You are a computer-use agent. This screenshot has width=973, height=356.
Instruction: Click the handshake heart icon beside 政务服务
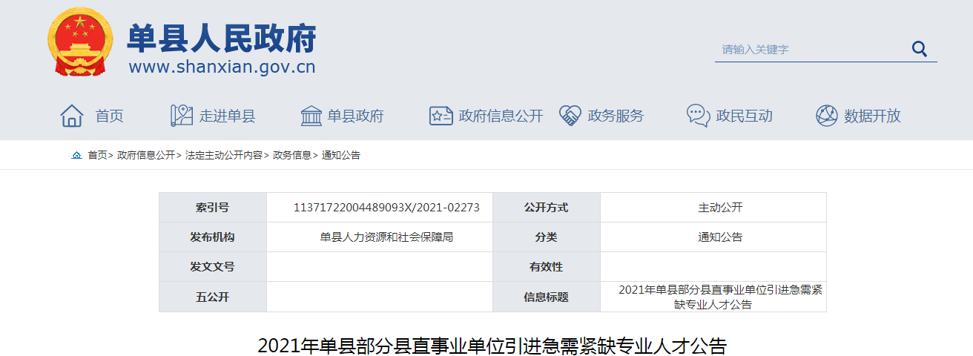click(570, 116)
